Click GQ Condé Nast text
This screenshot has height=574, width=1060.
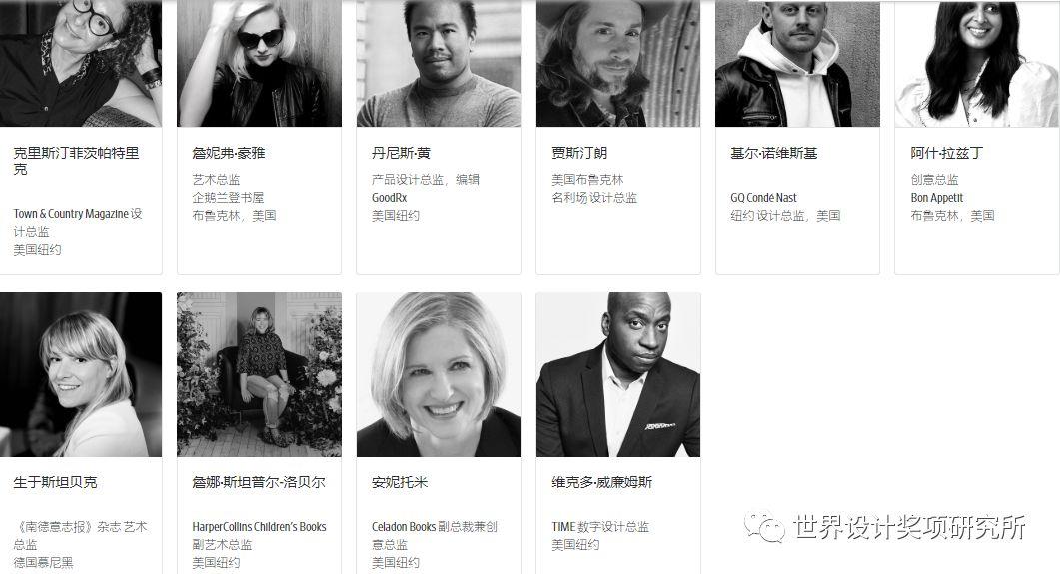tap(763, 198)
